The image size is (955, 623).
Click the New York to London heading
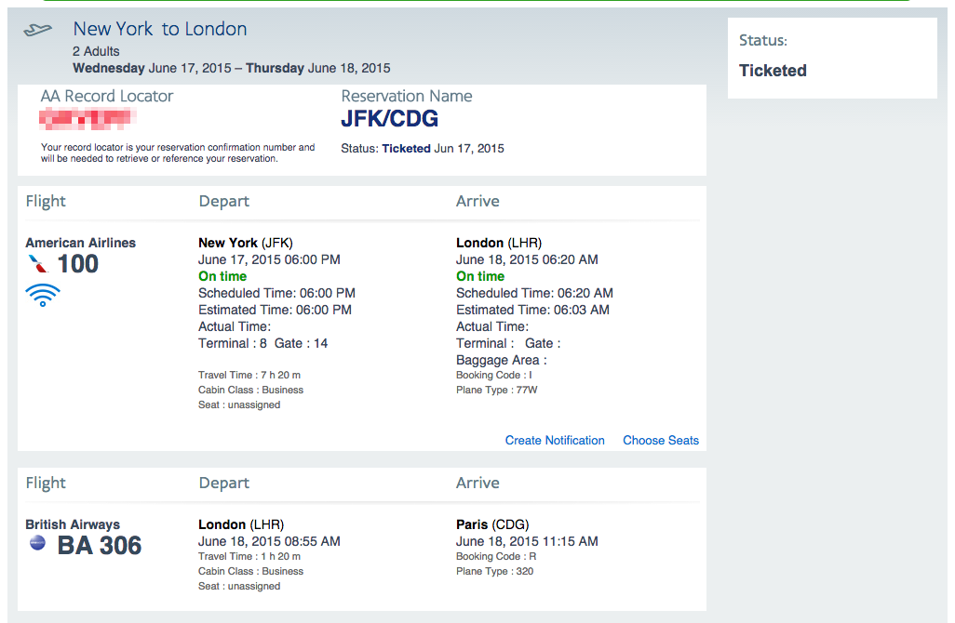pyautogui.click(x=160, y=29)
